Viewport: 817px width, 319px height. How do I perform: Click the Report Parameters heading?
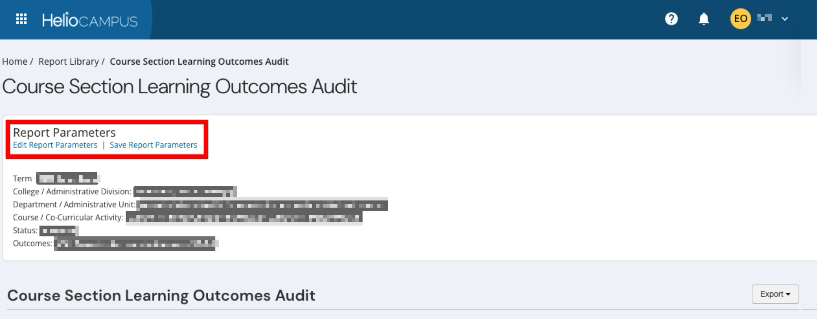(64, 133)
